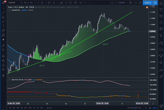Screen dimensions: 164x110
Task: Expand the indicators favorites dropdown arrow
Action: pyautogui.click(x=57, y=3)
